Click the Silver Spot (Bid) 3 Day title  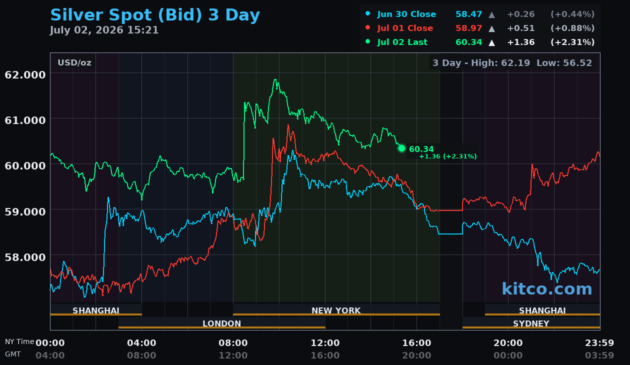(155, 15)
